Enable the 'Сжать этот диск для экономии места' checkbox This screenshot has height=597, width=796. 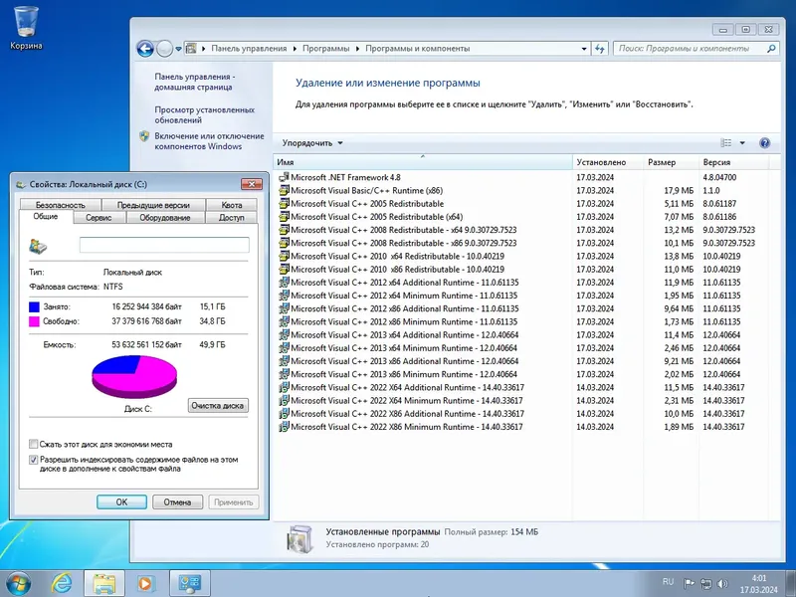[x=31, y=446]
